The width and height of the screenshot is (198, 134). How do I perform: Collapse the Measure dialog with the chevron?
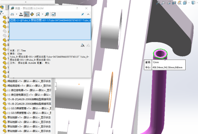[x=88, y=14]
